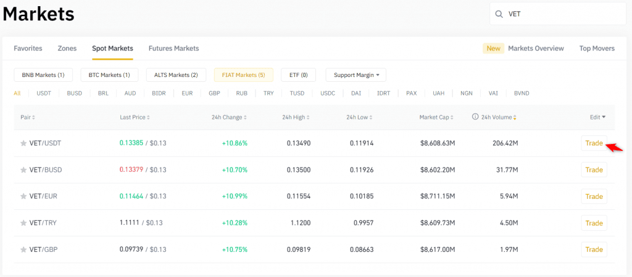Favorite the VET/EUR pair star
Screen dimensions: 632x277
(23, 196)
